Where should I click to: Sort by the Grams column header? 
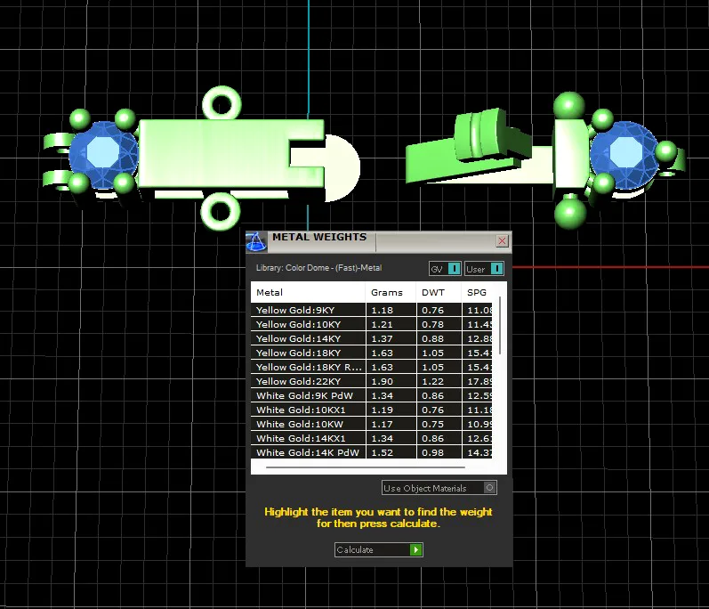coord(391,292)
